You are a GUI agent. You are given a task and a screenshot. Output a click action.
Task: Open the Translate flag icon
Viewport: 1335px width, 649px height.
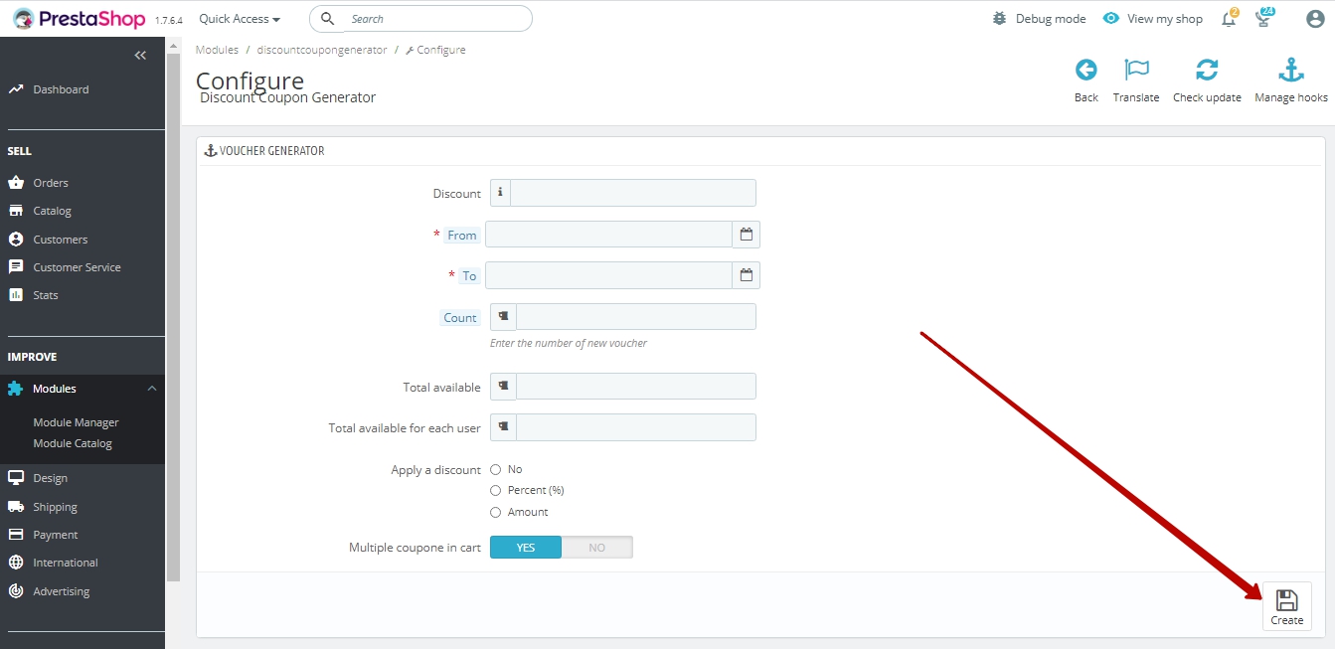(x=1136, y=71)
